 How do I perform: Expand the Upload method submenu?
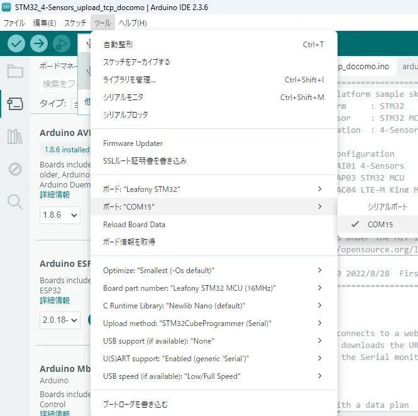pyautogui.click(x=214, y=323)
